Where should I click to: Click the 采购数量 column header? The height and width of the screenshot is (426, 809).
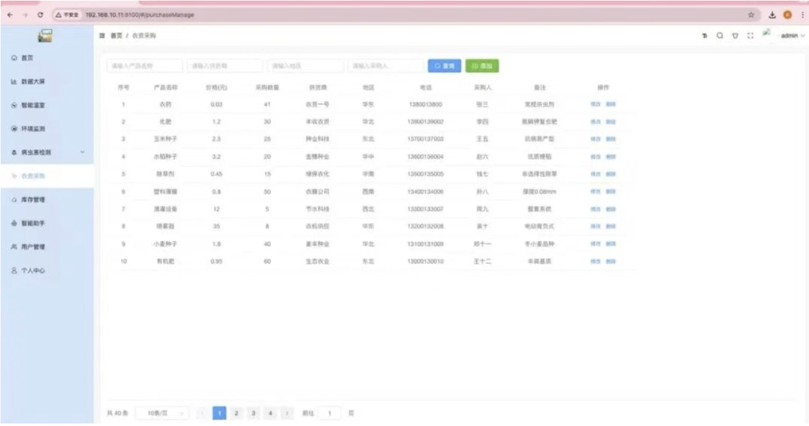(267, 87)
